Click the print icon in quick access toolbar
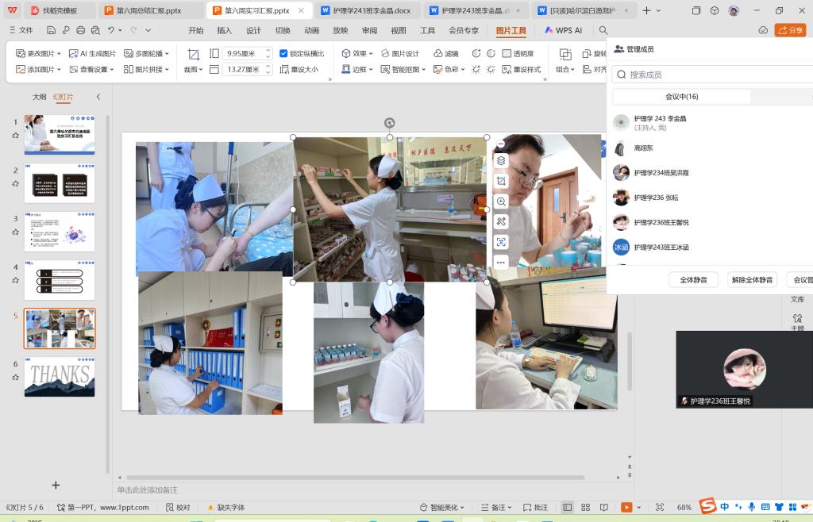 80,30
